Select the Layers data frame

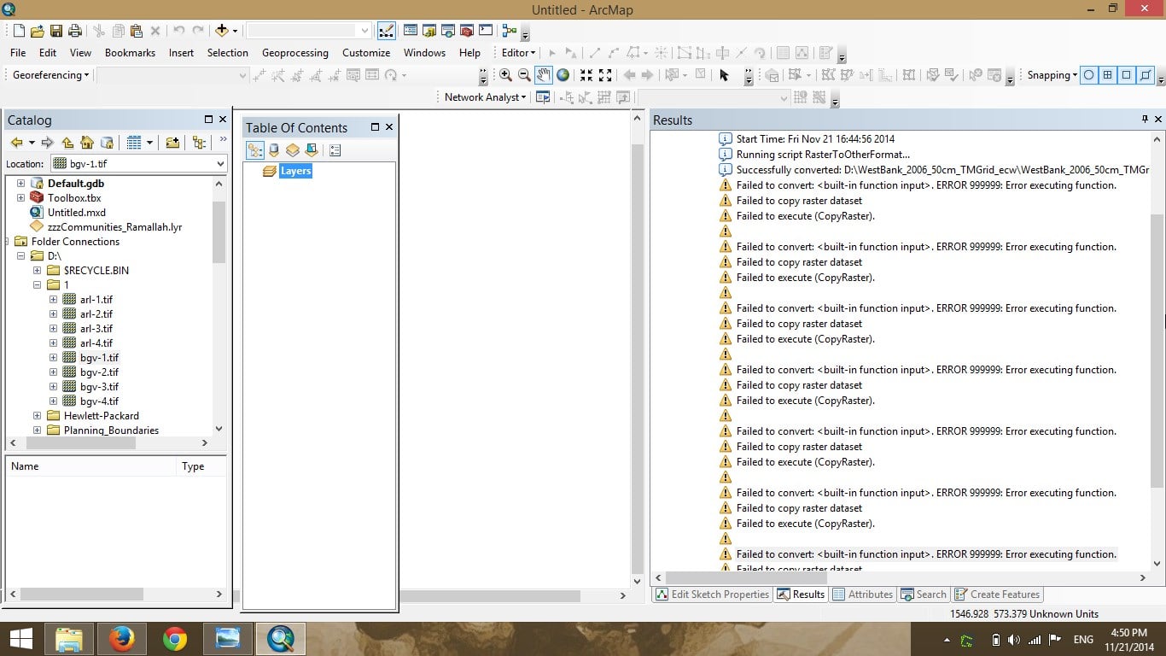tap(296, 171)
